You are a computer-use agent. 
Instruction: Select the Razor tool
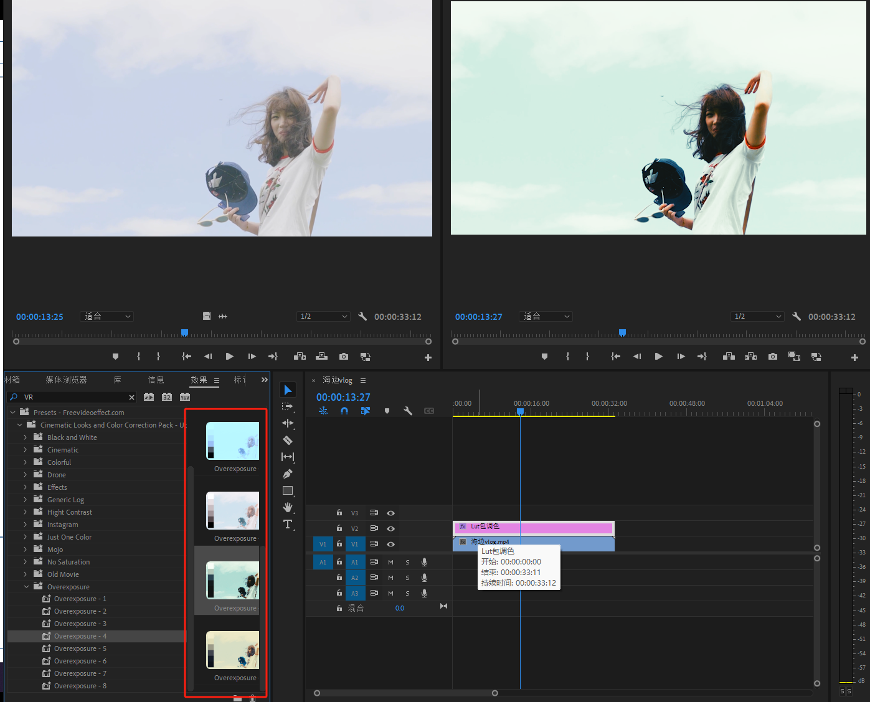[x=288, y=440]
